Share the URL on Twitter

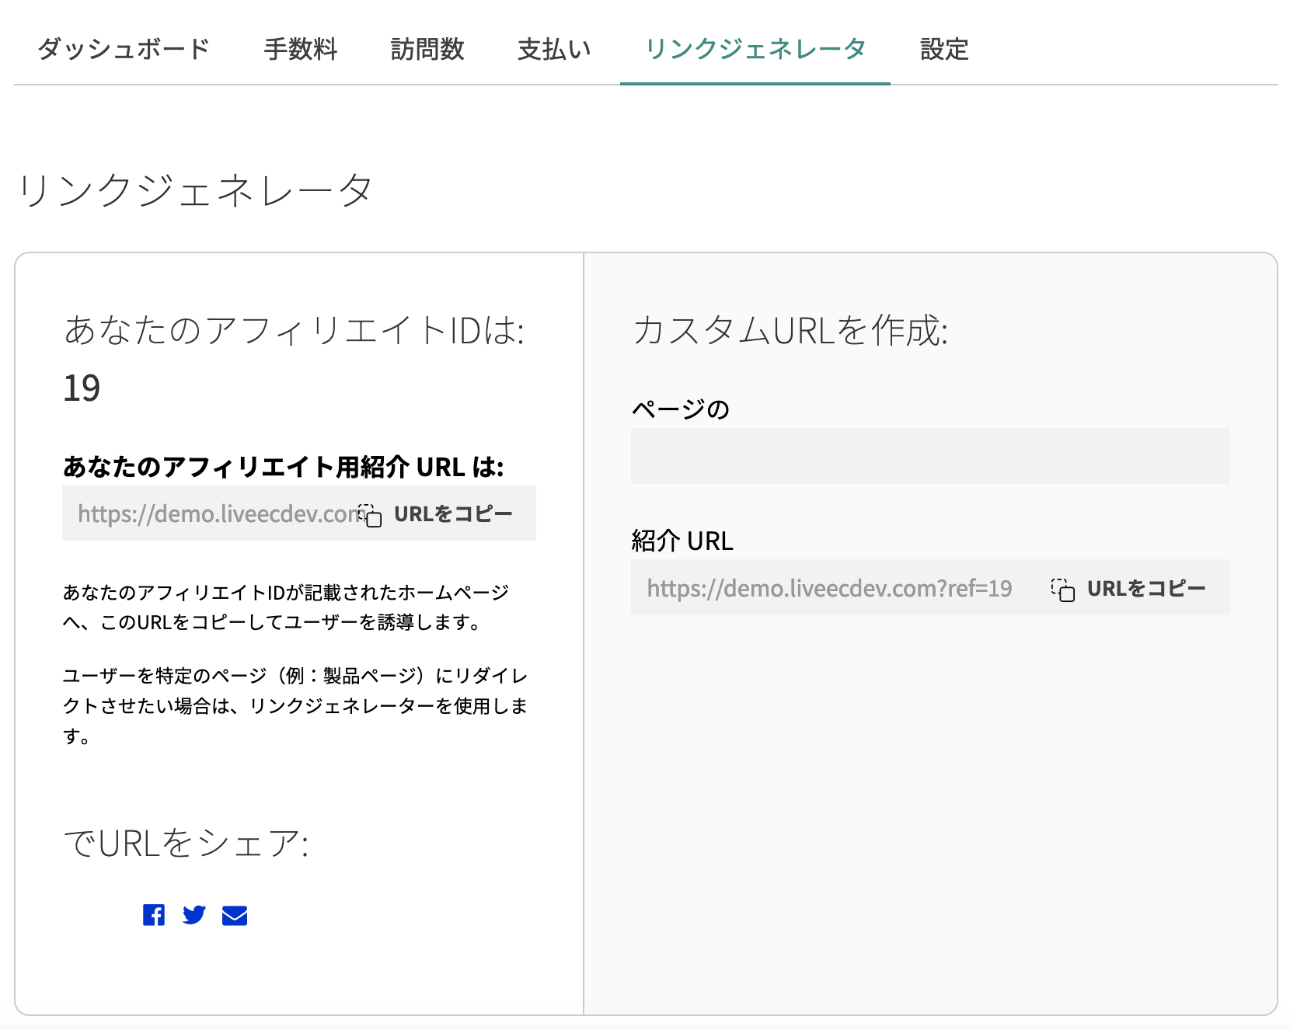194,915
